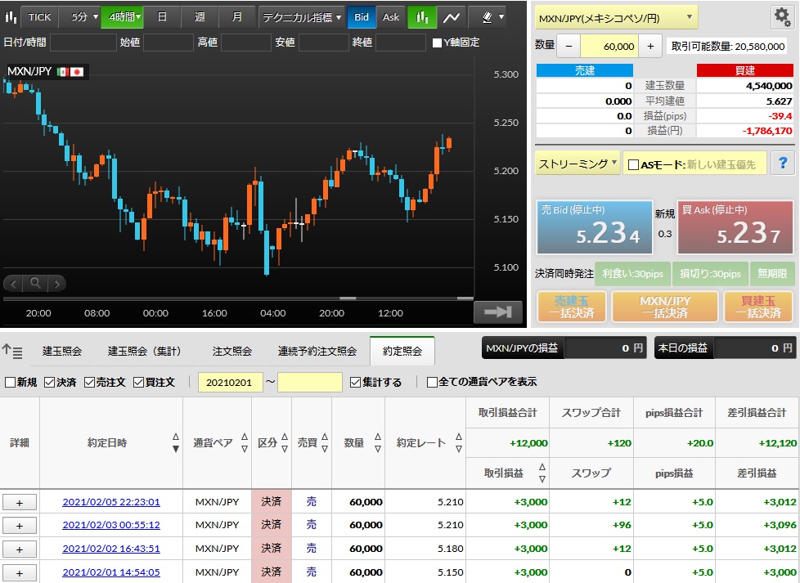Sort 取引損益 column arrows
Image resolution: width=800 pixels, height=583 pixels.
(542, 473)
